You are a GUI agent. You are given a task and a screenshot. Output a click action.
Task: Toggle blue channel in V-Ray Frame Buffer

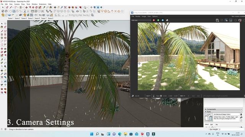(163, 20)
